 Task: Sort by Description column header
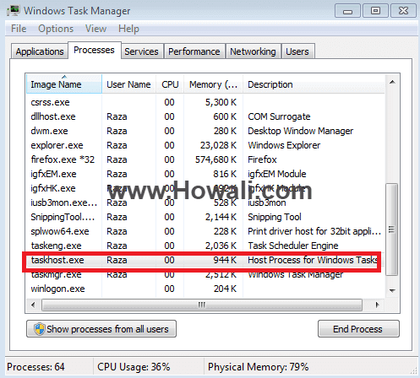tap(314, 84)
